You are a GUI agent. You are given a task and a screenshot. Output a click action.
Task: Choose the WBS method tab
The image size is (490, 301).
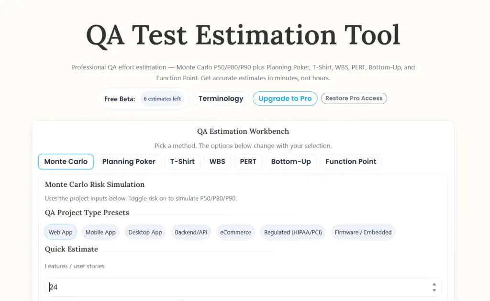tap(217, 161)
